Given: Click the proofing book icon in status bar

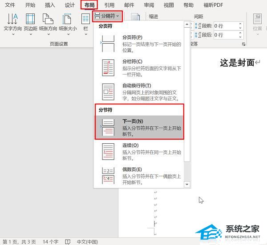Looking at the screenshot, I should click(x=68, y=241).
